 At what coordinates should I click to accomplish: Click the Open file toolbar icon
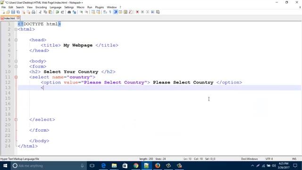pyautogui.click(x=8, y=12)
